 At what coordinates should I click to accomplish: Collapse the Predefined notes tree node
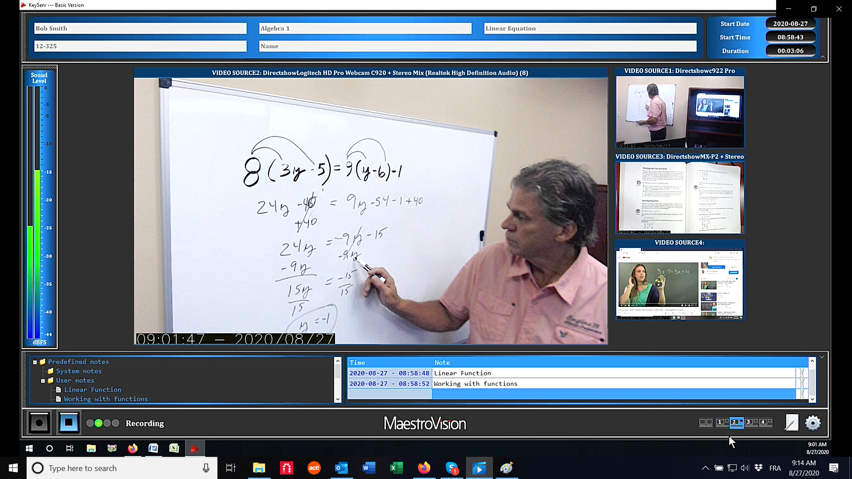(x=35, y=362)
